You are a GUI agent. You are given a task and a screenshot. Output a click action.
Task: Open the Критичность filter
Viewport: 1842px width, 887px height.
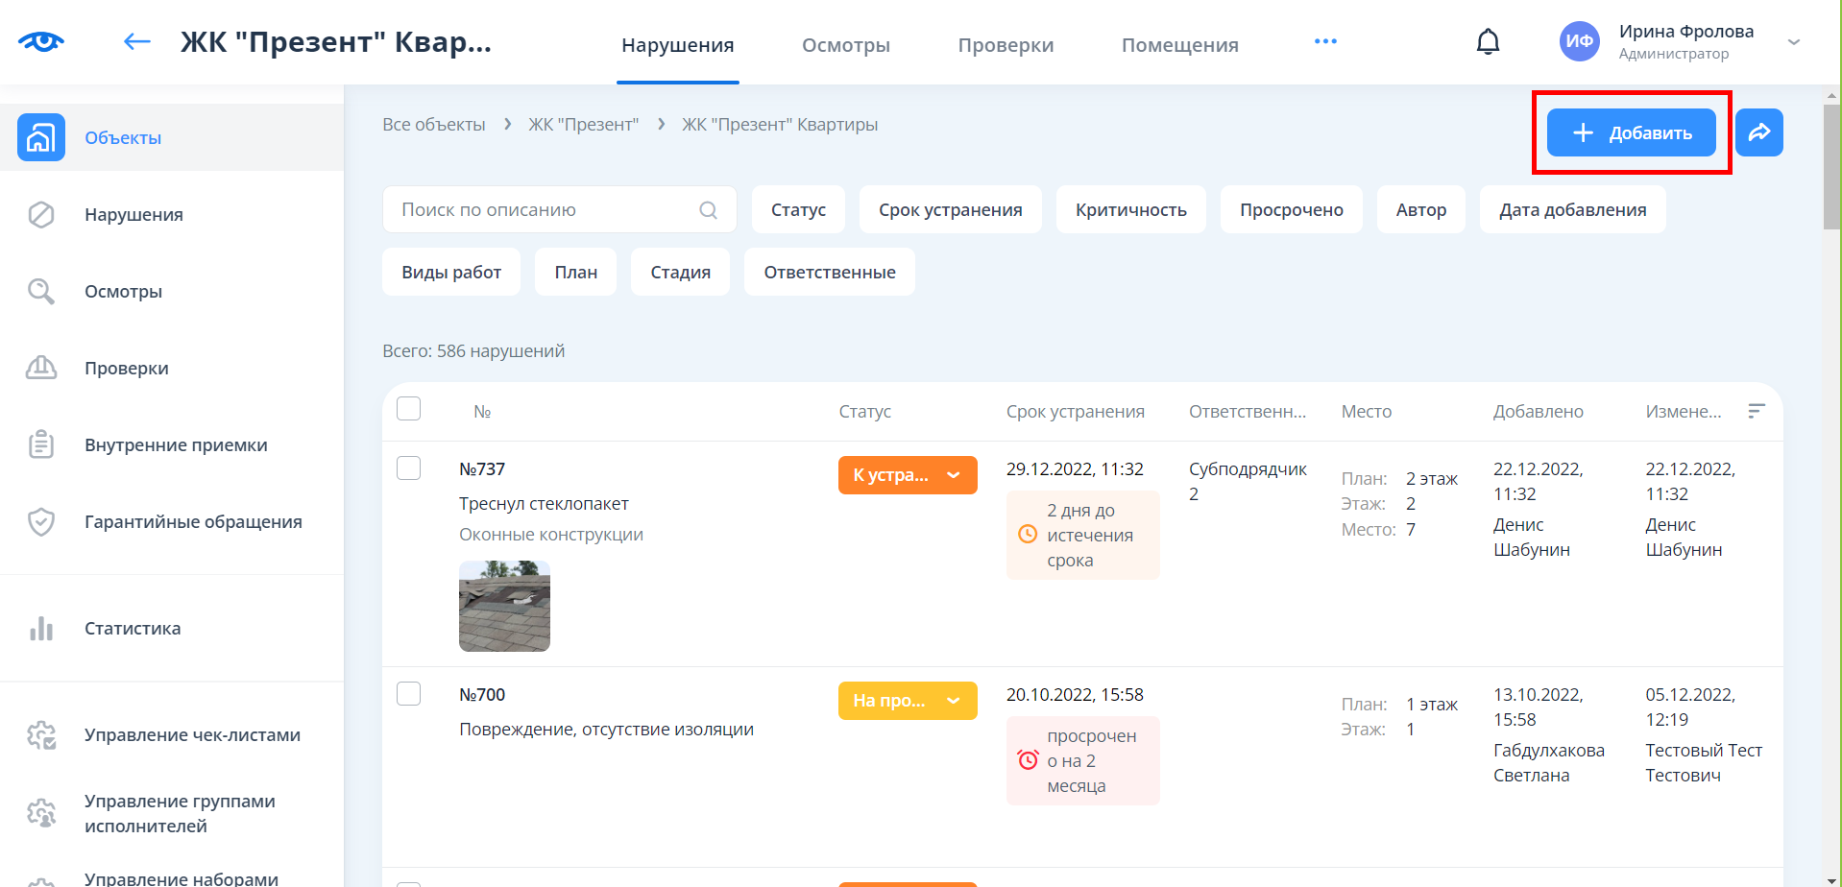click(1130, 210)
